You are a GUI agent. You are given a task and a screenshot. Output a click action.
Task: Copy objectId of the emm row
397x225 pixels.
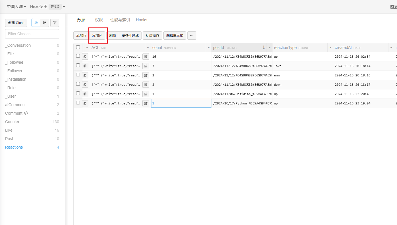[x=85, y=75]
